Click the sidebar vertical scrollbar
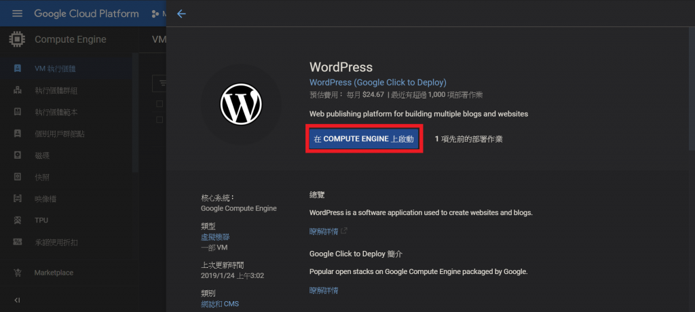This screenshot has height=312, width=695. pos(136,113)
